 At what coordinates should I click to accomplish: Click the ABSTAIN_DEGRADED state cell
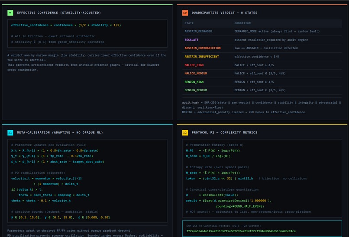tap(198, 31)
